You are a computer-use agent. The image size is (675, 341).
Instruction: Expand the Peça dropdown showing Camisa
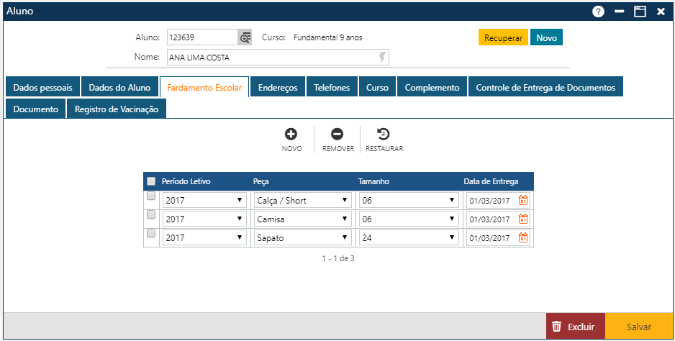click(x=302, y=219)
